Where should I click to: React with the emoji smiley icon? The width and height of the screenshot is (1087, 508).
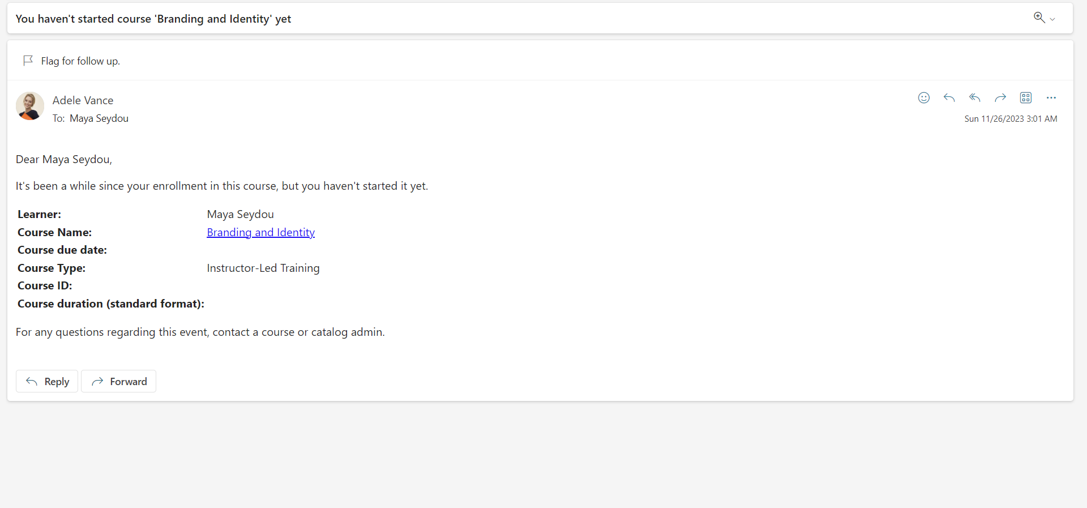click(x=923, y=98)
